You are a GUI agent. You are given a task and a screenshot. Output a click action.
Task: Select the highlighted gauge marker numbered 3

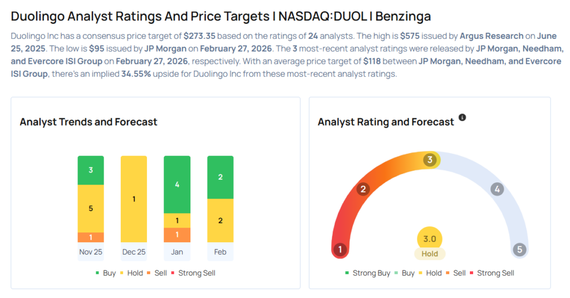click(x=429, y=160)
